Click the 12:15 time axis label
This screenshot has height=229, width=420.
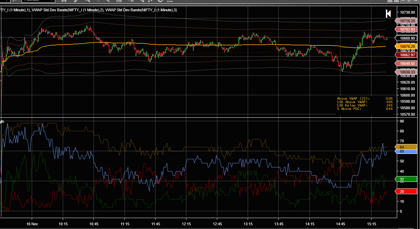click(186, 224)
